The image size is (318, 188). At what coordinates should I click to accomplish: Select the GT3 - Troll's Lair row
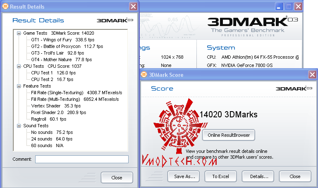[57, 53]
